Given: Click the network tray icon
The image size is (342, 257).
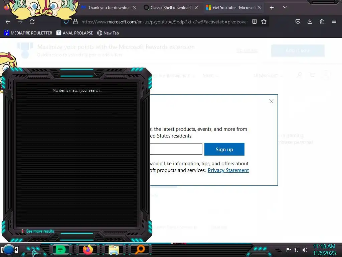Looking at the screenshot, I should click(x=297, y=250).
